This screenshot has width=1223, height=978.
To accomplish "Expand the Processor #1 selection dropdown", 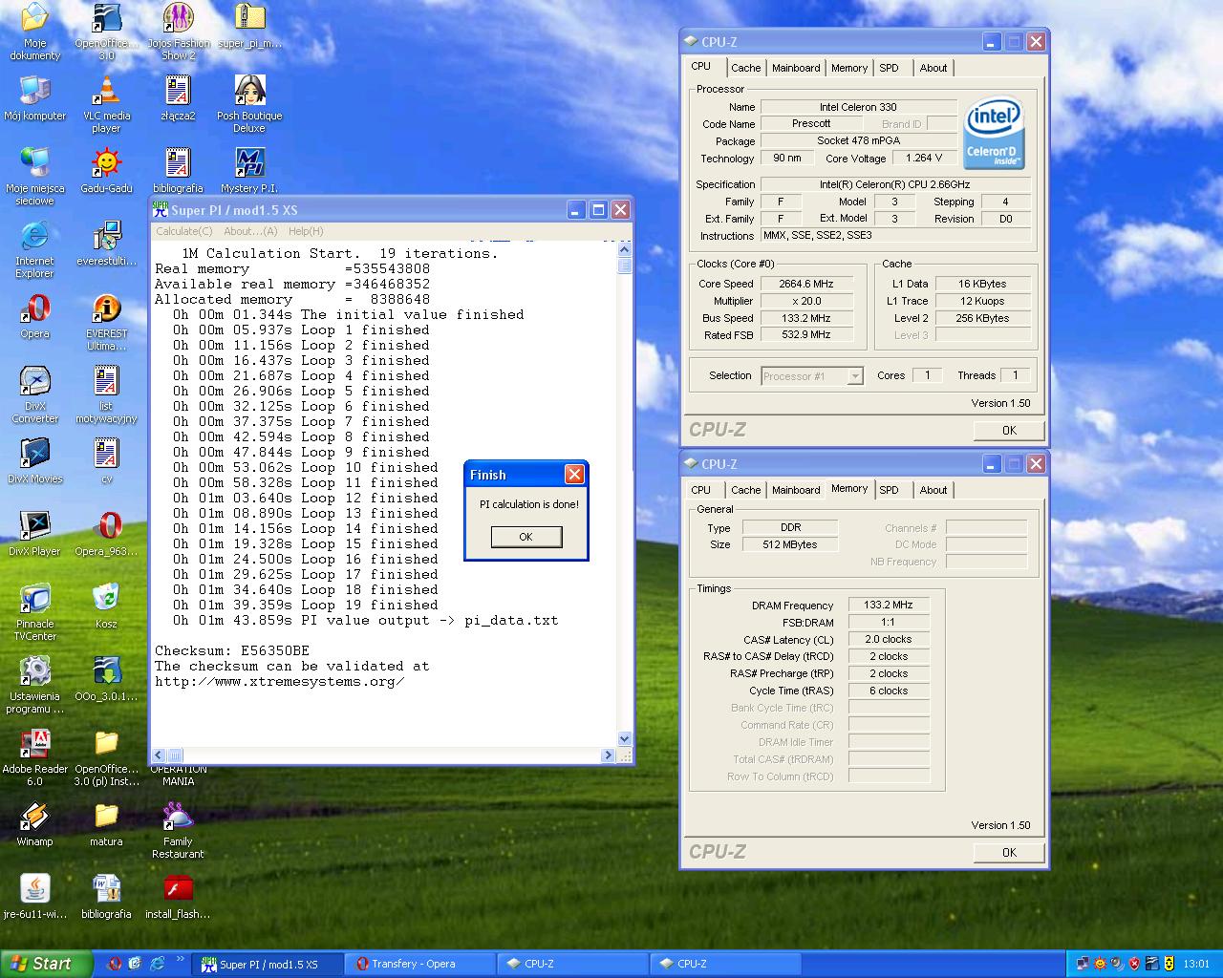I will 855,376.
